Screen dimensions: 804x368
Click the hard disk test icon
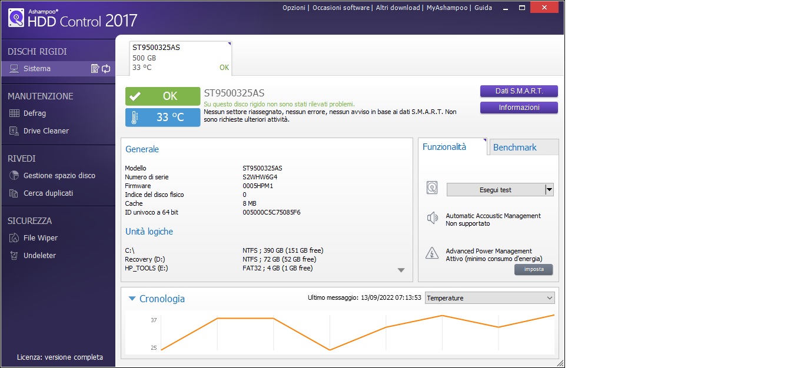tap(433, 188)
